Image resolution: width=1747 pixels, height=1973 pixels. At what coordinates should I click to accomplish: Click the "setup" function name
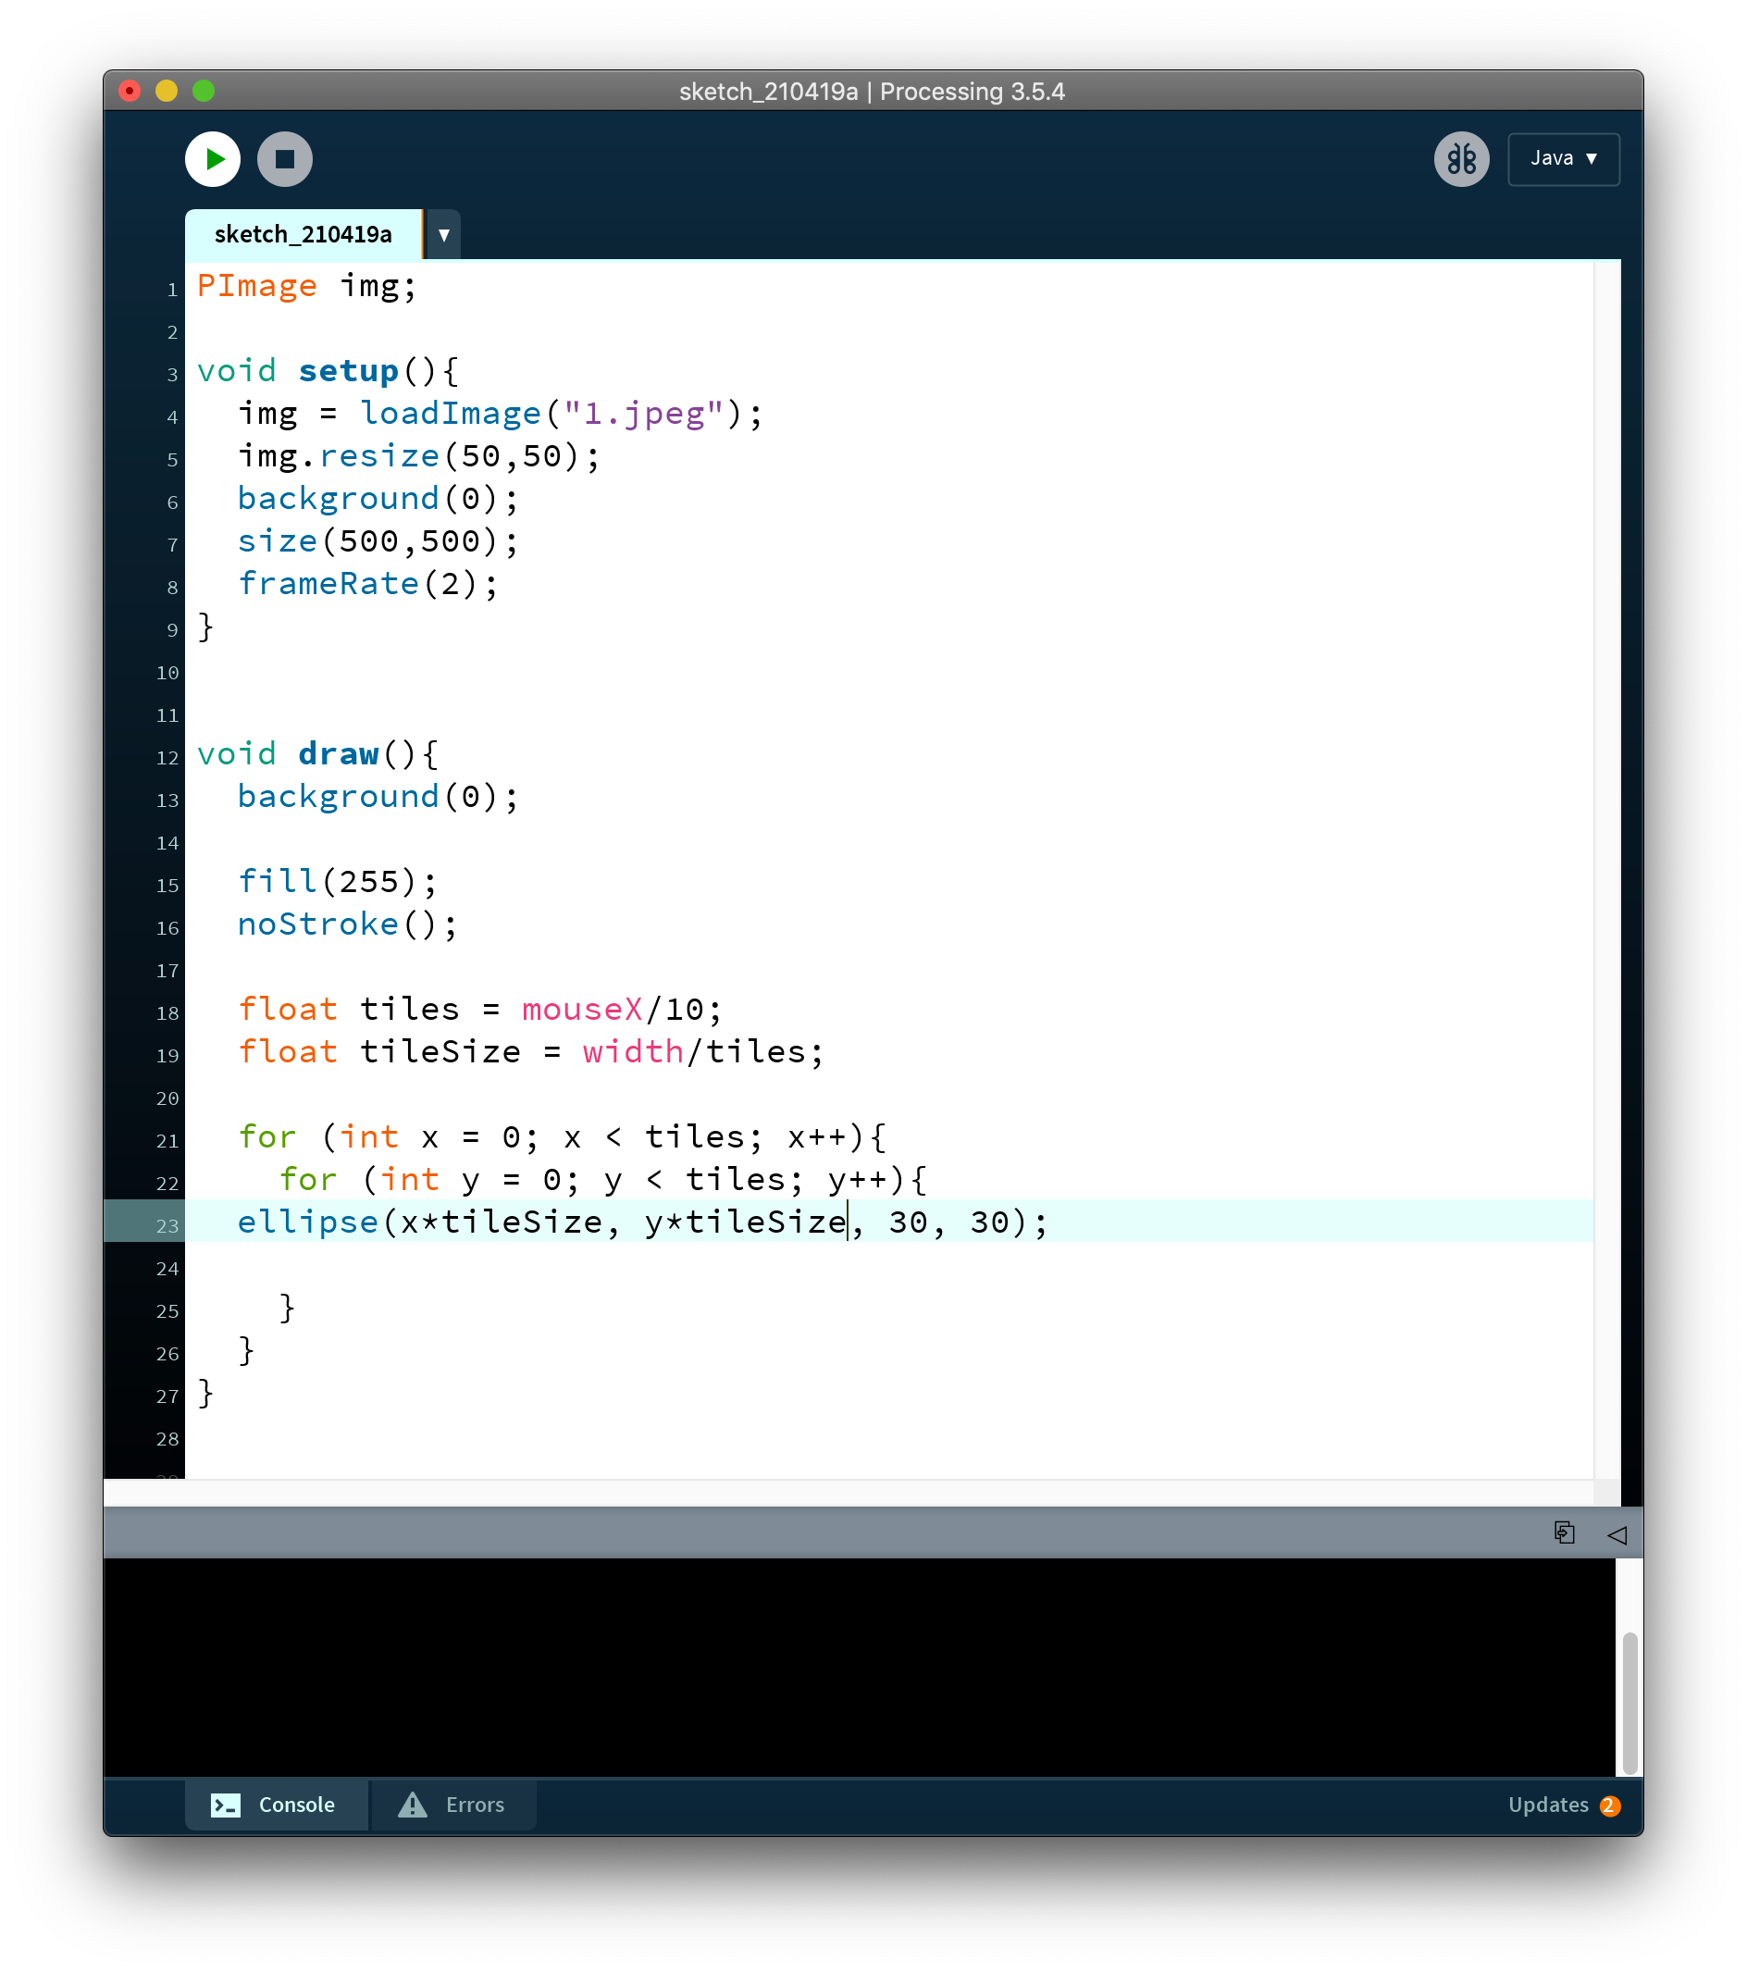pyautogui.click(x=349, y=371)
